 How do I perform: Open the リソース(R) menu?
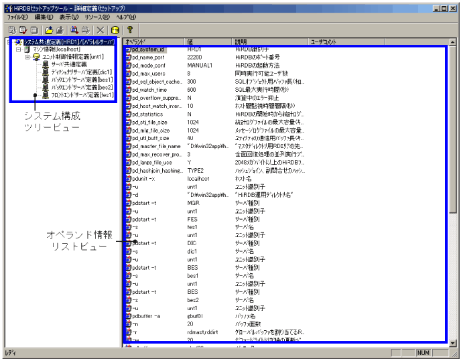(x=97, y=17)
